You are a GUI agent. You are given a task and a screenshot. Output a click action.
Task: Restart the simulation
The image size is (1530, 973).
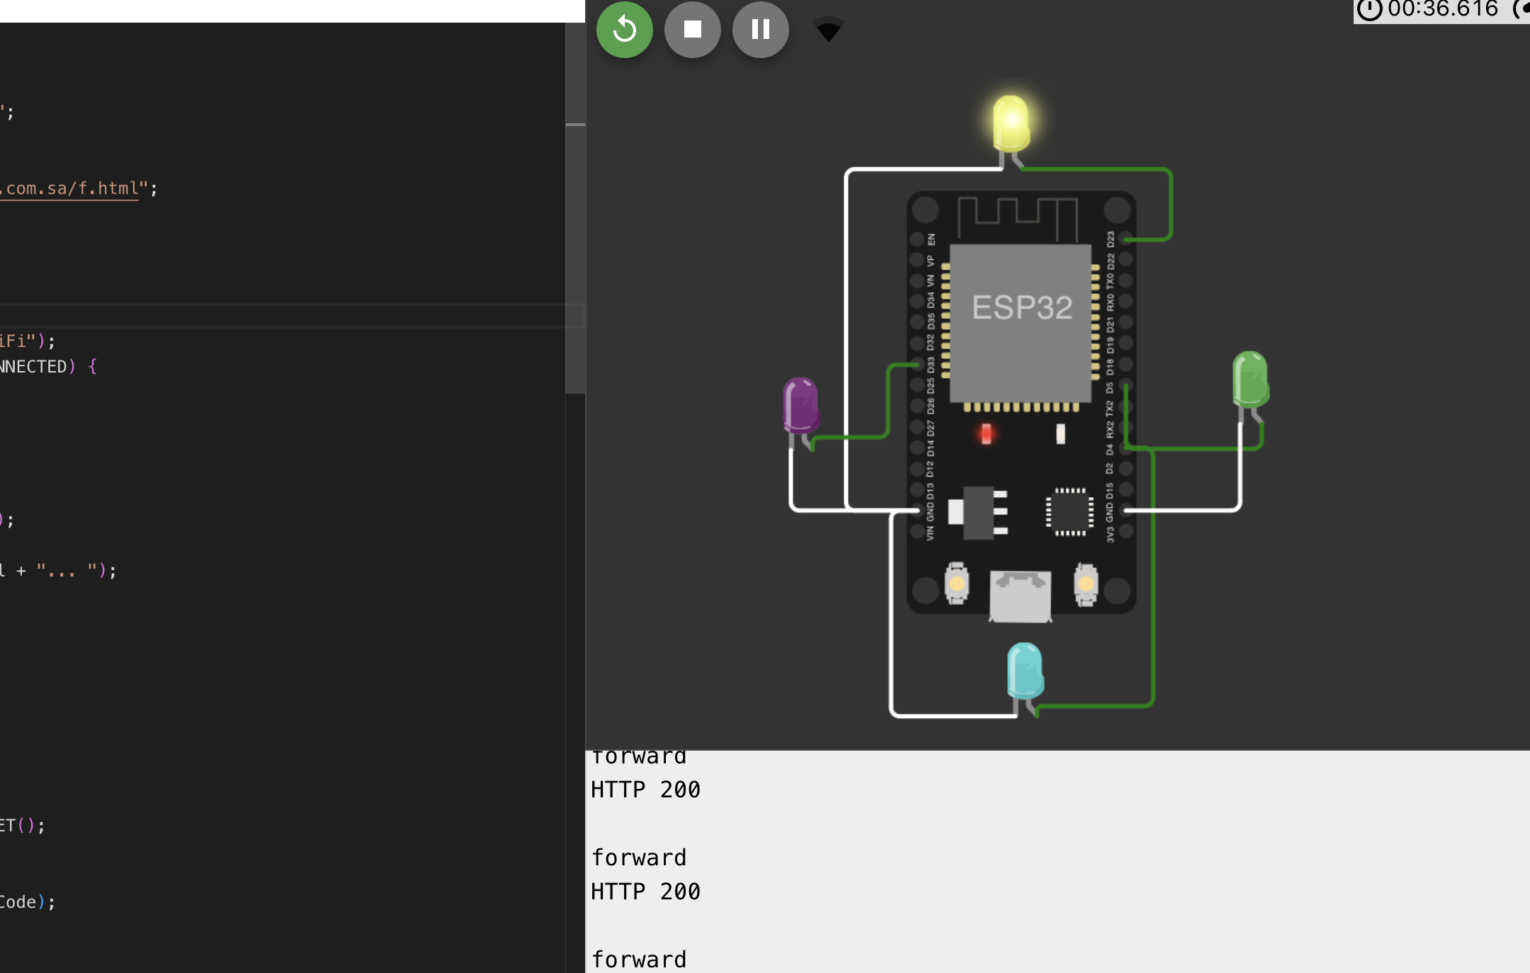coord(624,29)
